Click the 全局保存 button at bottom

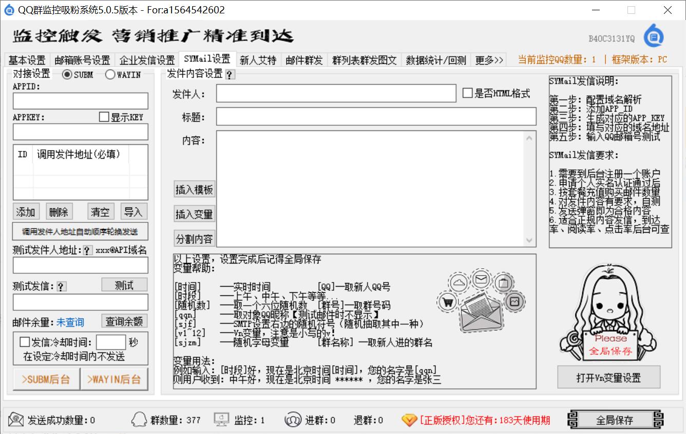[615, 420]
